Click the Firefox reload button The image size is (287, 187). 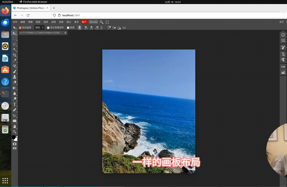click(x=28, y=15)
